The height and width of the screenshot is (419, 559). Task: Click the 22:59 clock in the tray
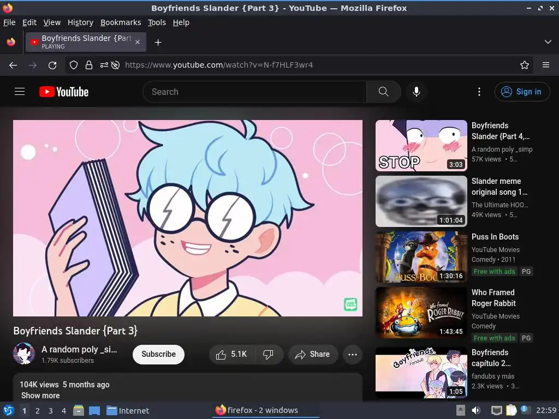tap(546, 410)
